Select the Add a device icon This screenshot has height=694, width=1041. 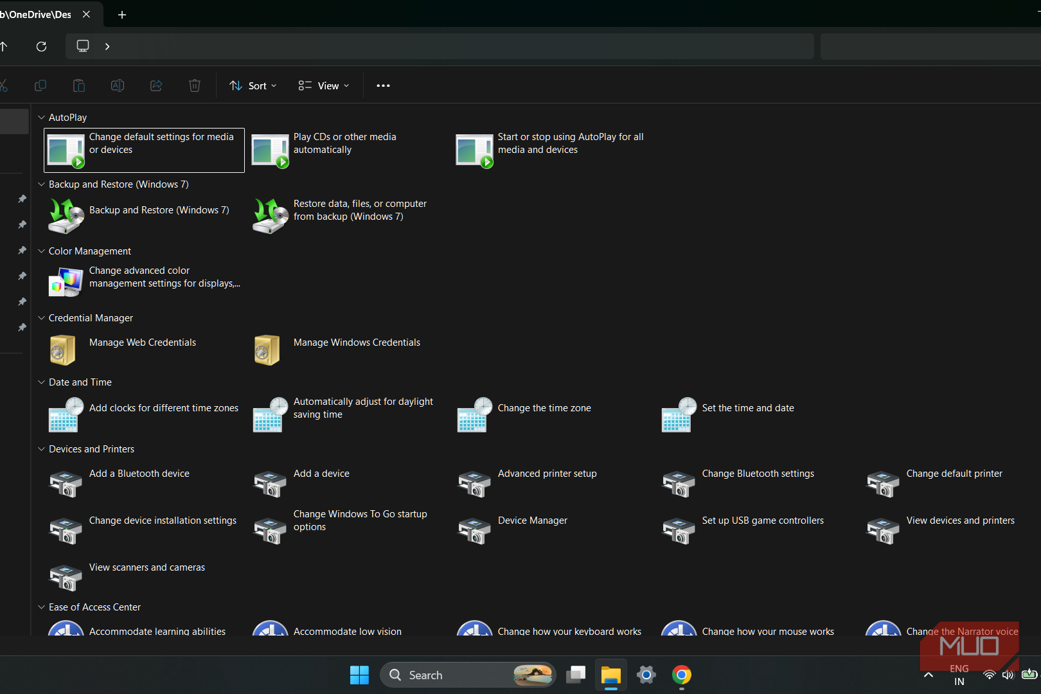point(271,484)
